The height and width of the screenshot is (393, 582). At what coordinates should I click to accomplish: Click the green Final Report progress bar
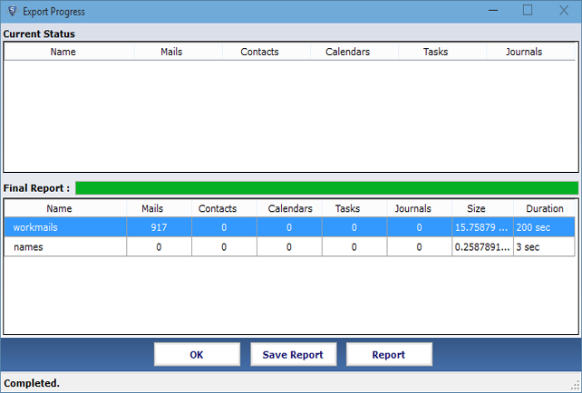(x=326, y=188)
